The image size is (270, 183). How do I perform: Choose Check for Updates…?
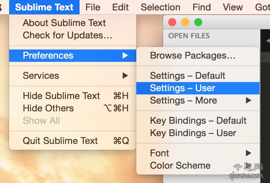(72, 35)
